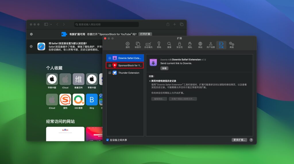
Task: Click the 卸载 (Uninstall) button
Action: (x=164, y=68)
